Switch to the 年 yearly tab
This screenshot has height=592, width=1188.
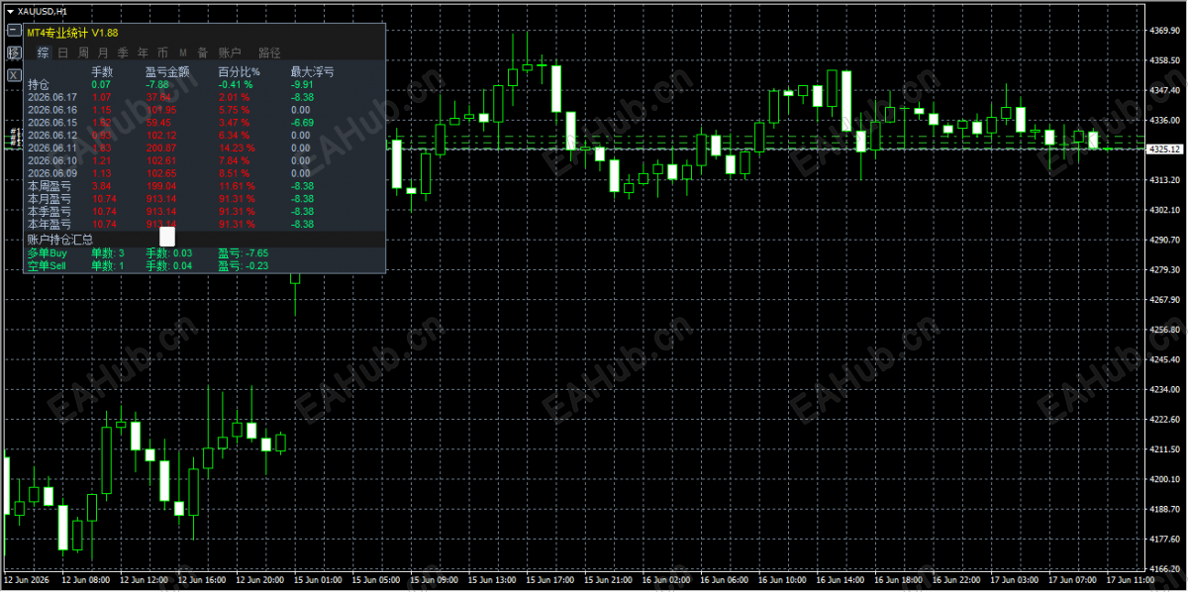tap(143, 52)
